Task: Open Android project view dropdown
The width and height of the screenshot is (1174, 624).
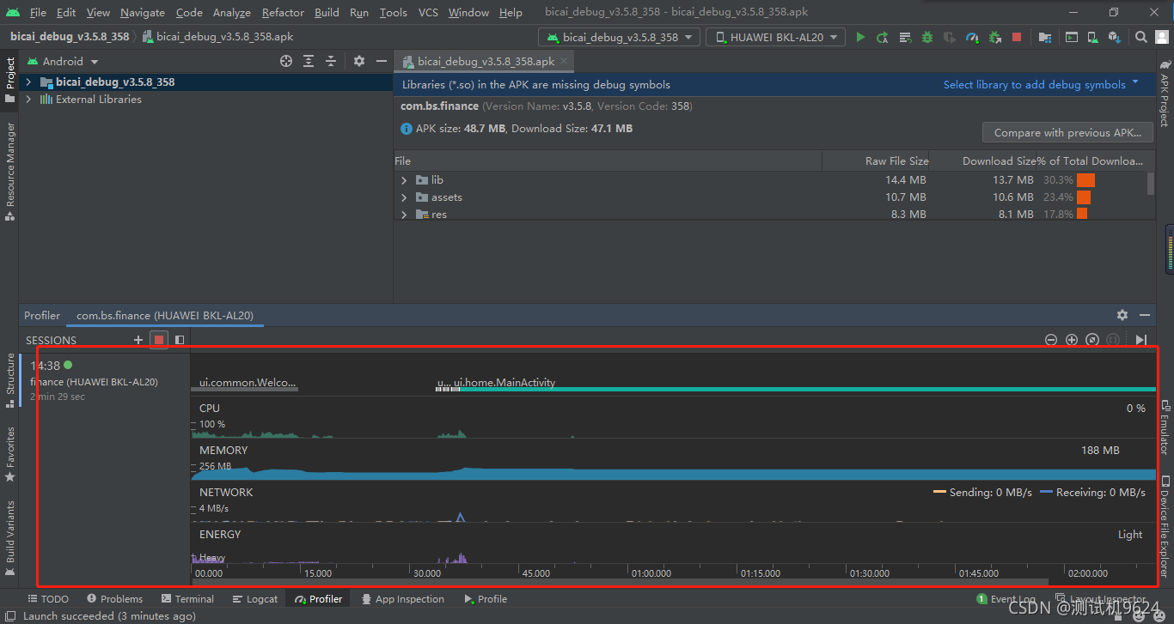Action: tap(63, 61)
